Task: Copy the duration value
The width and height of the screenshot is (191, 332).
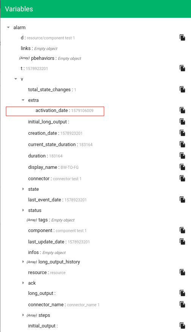Action: (182, 156)
